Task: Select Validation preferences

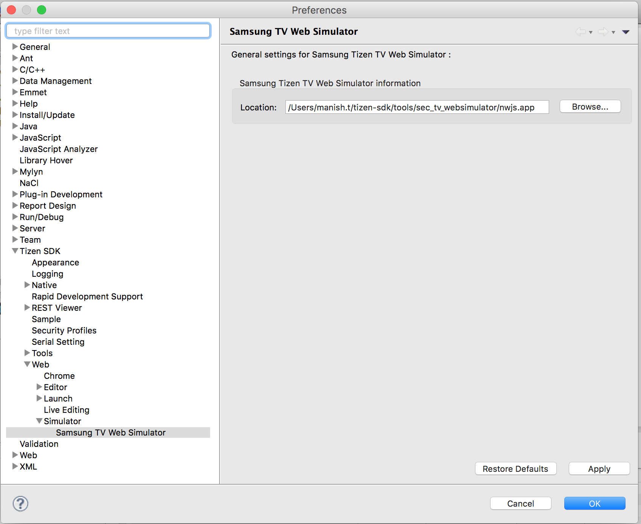Action: coord(39,444)
